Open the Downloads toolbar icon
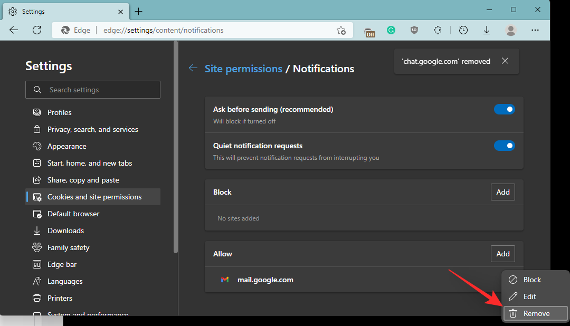 point(487,31)
